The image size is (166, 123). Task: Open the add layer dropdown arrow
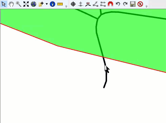[x=47, y=4]
